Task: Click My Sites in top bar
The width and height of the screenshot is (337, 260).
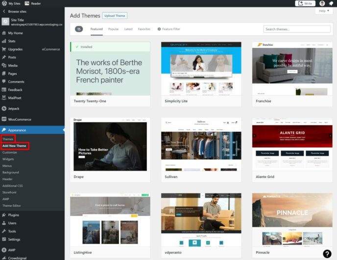Action: pyautogui.click(x=14, y=3)
